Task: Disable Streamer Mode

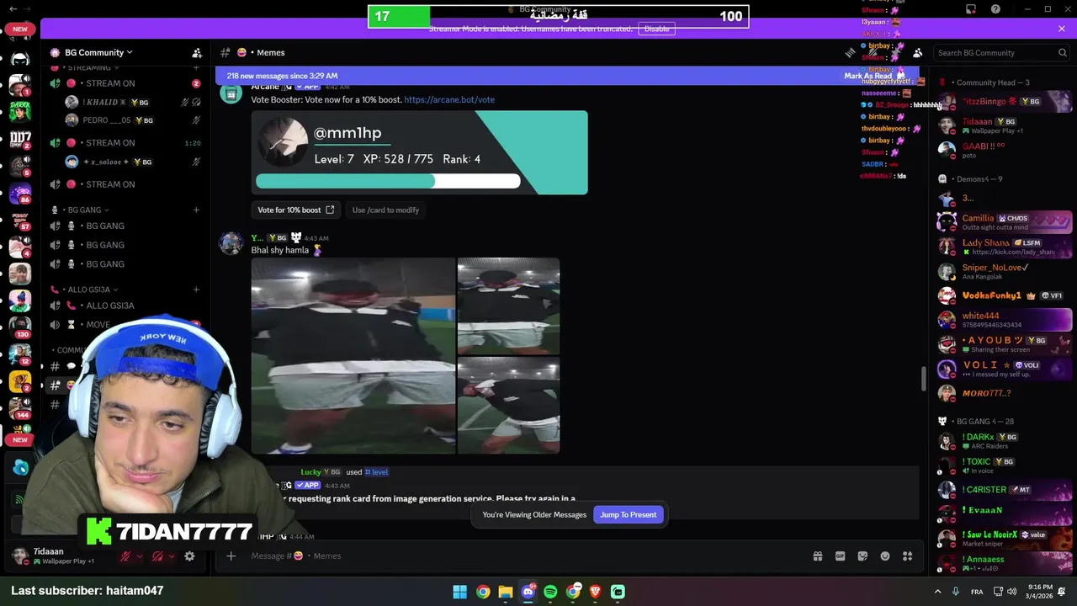Action: (656, 29)
